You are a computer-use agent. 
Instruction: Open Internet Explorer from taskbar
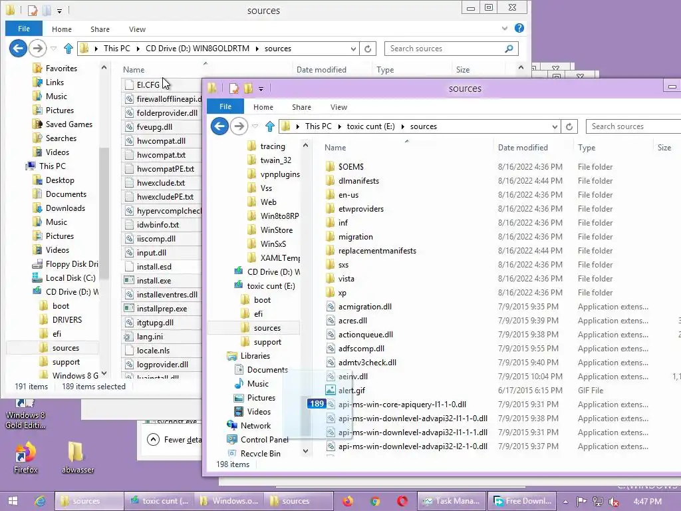tap(40, 501)
